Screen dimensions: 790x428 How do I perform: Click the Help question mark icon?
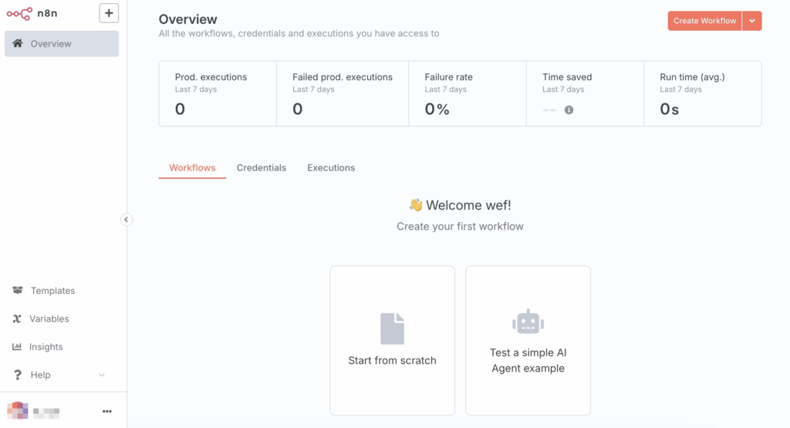(18, 375)
